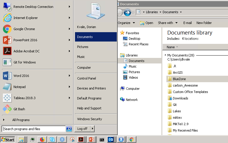Image resolution: width=228 pixels, height=143 pixels.
Task: Open the Log off options arrow
Action: pyautogui.click(x=93, y=129)
